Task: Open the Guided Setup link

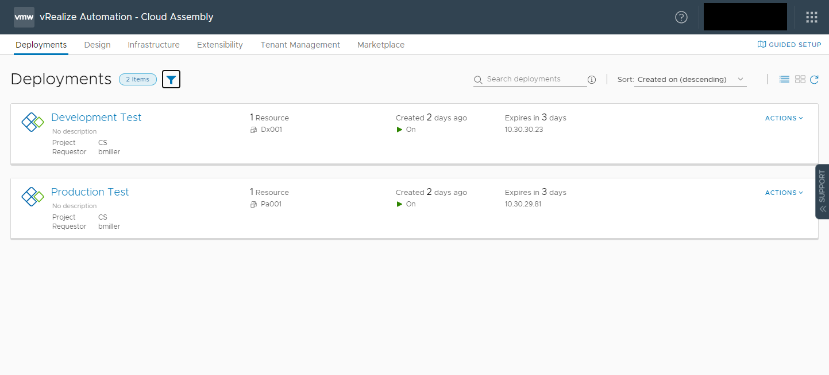Action: 789,45
